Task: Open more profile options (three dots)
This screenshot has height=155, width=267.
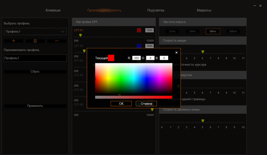Action: 57,41
